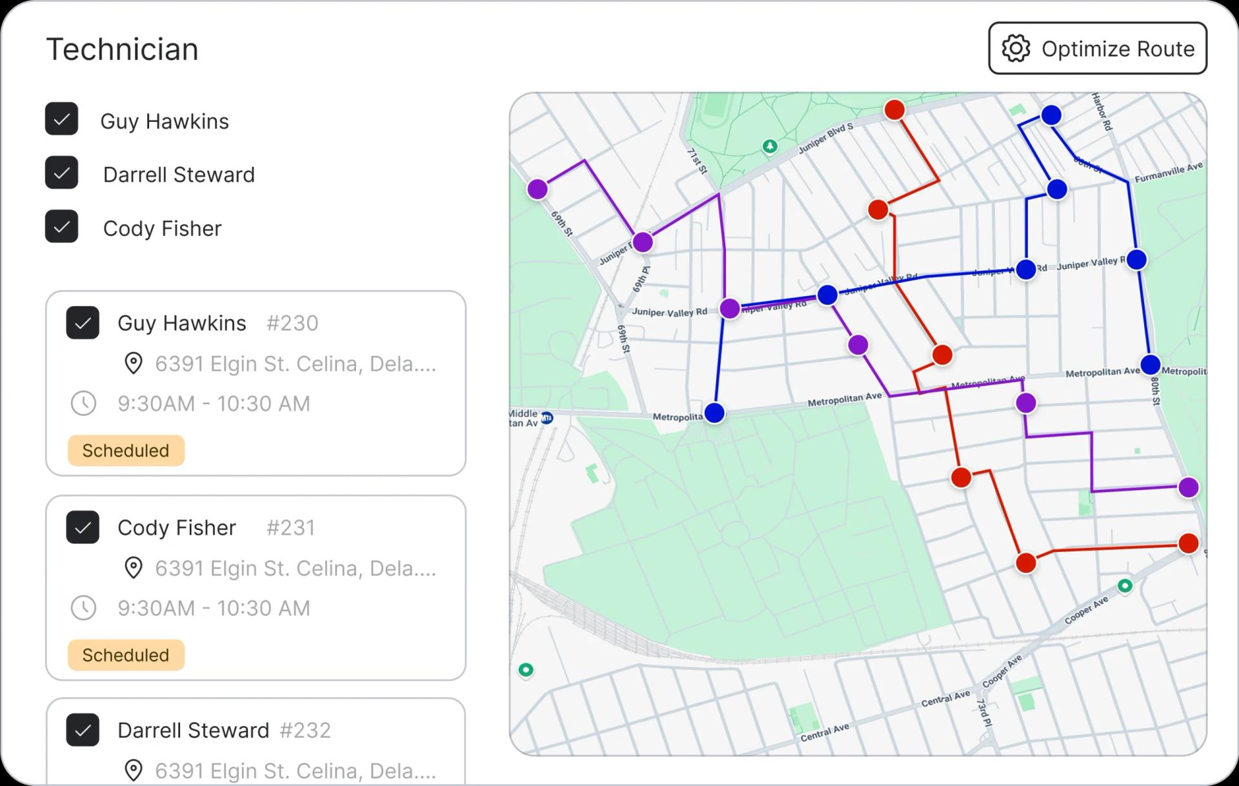Screen dimensions: 1239x786
Task: Click the purple marker at the map's left edge
Action: [538, 189]
